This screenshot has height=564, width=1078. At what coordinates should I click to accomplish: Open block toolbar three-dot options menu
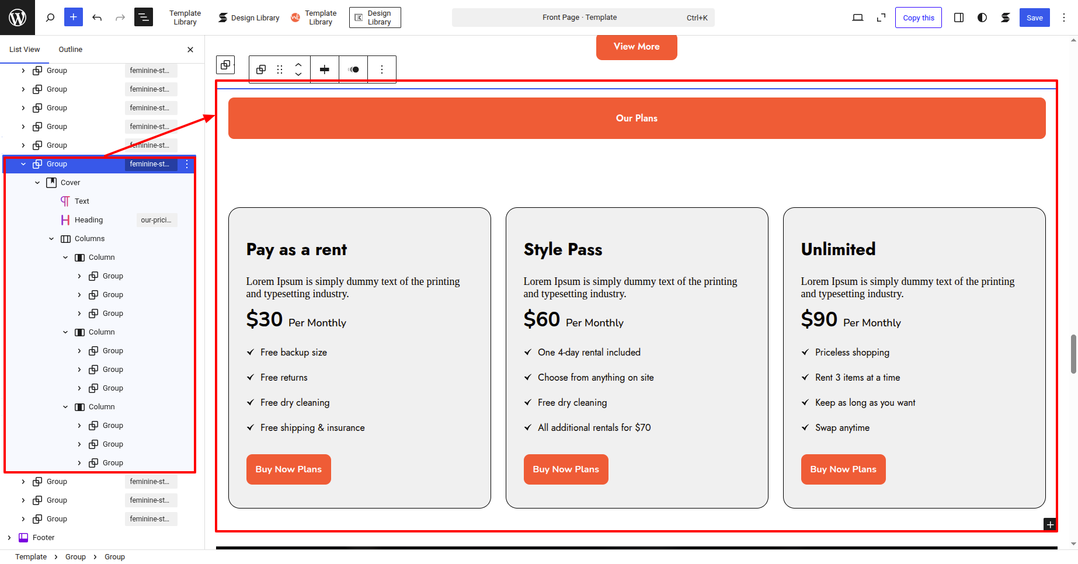382,69
